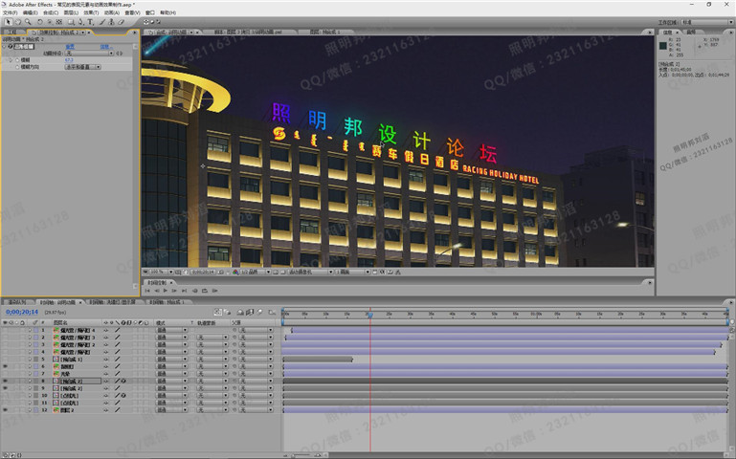Image resolution: width=736 pixels, height=459 pixels.
Task: Select the Rectangle mask tool
Action: pyautogui.click(x=71, y=22)
